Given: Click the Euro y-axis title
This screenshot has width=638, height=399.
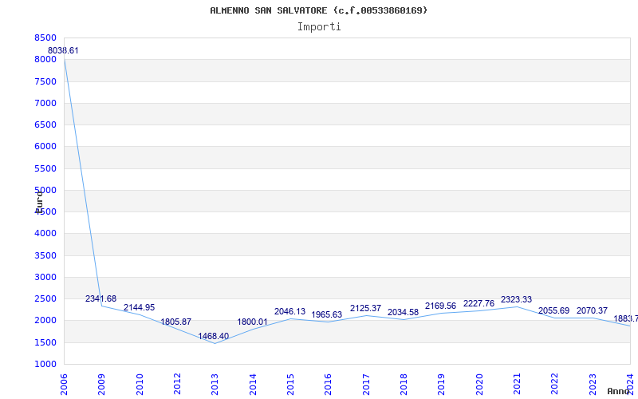Looking at the screenshot, I should pyautogui.click(x=39, y=200).
